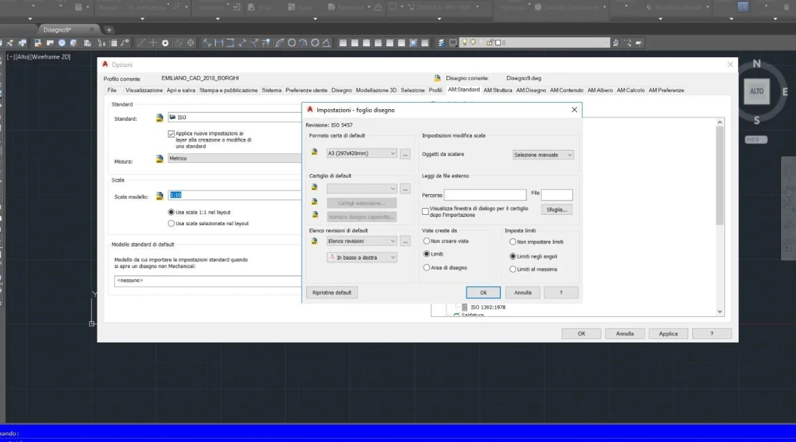Switch to the 'AM:Preferenze' tab
This screenshot has height=442, width=796.
point(666,90)
